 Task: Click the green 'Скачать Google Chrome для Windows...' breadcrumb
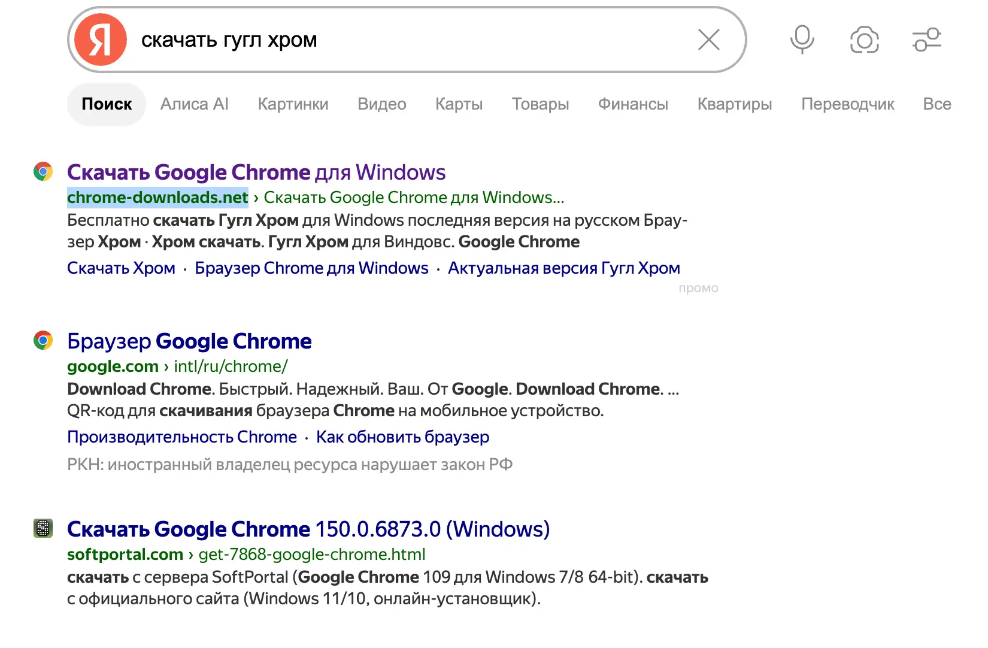[414, 198]
